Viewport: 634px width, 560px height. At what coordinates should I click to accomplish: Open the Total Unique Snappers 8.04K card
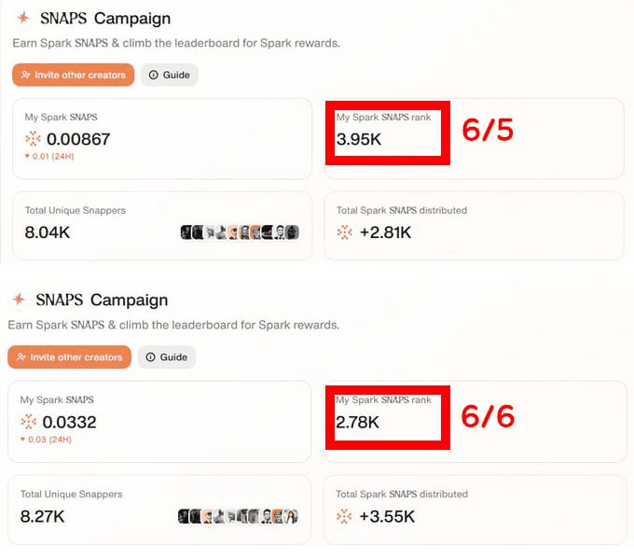pos(162,226)
